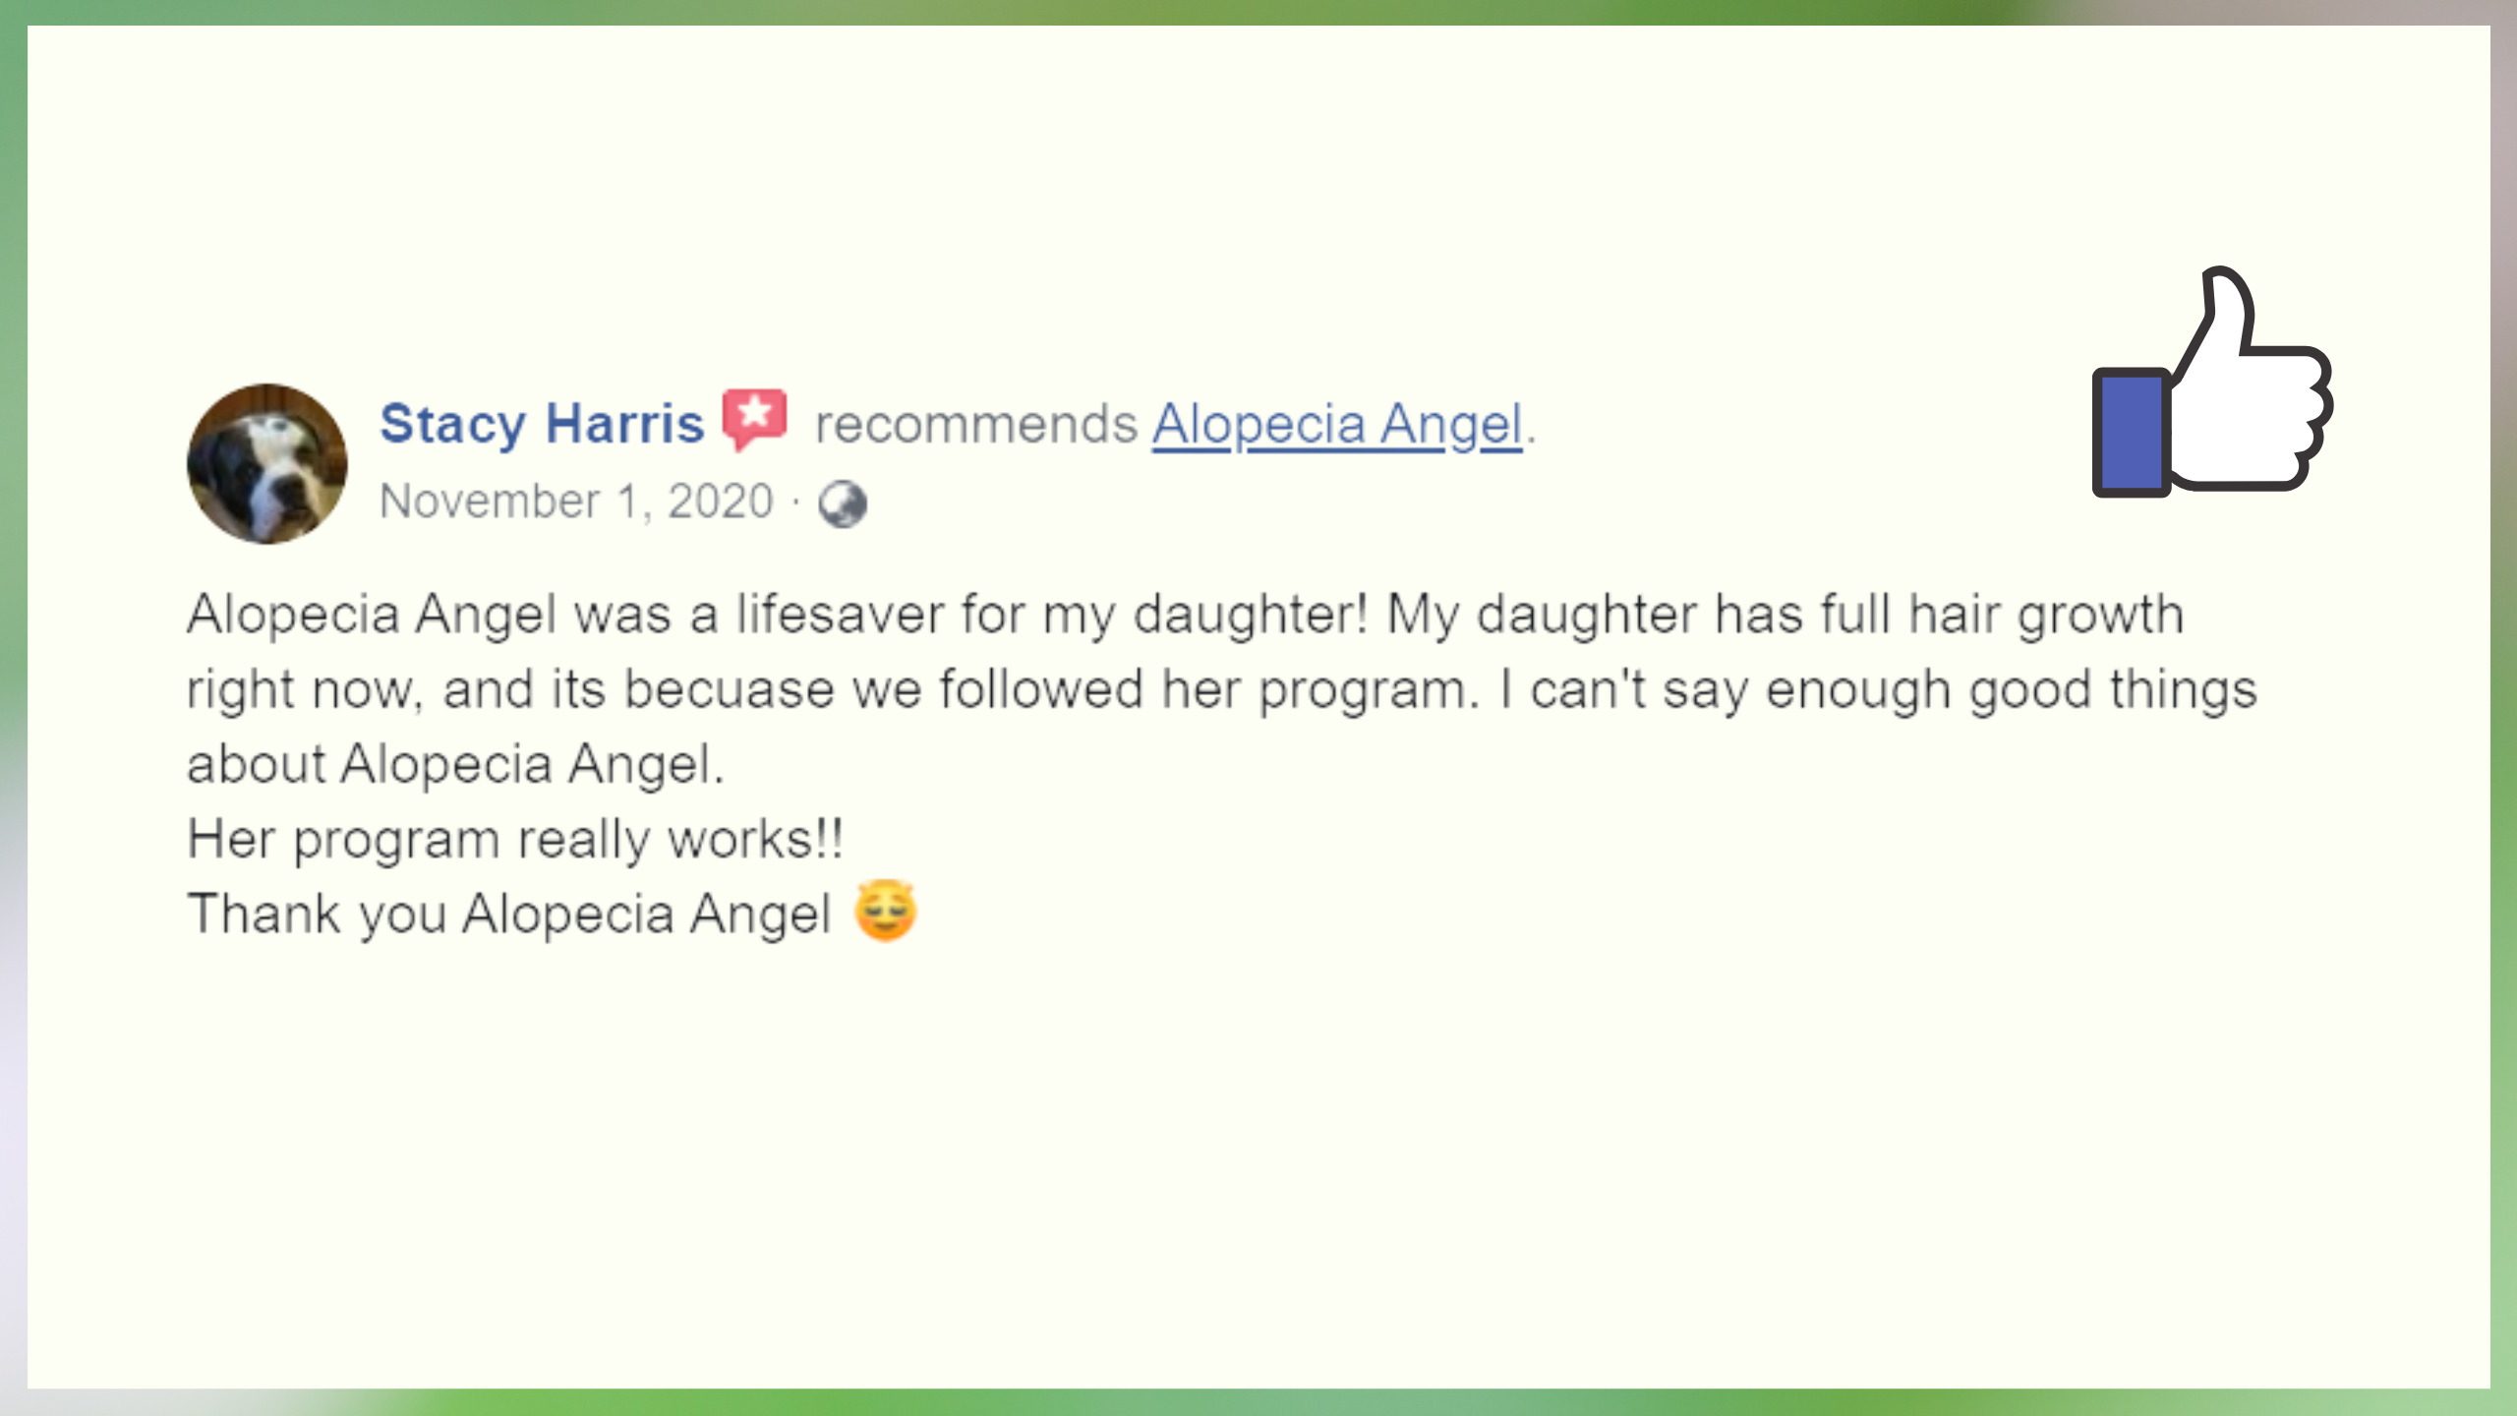This screenshot has width=2517, height=1416.
Task: Click the smiling emoji after Thank you
Action: coord(886,911)
